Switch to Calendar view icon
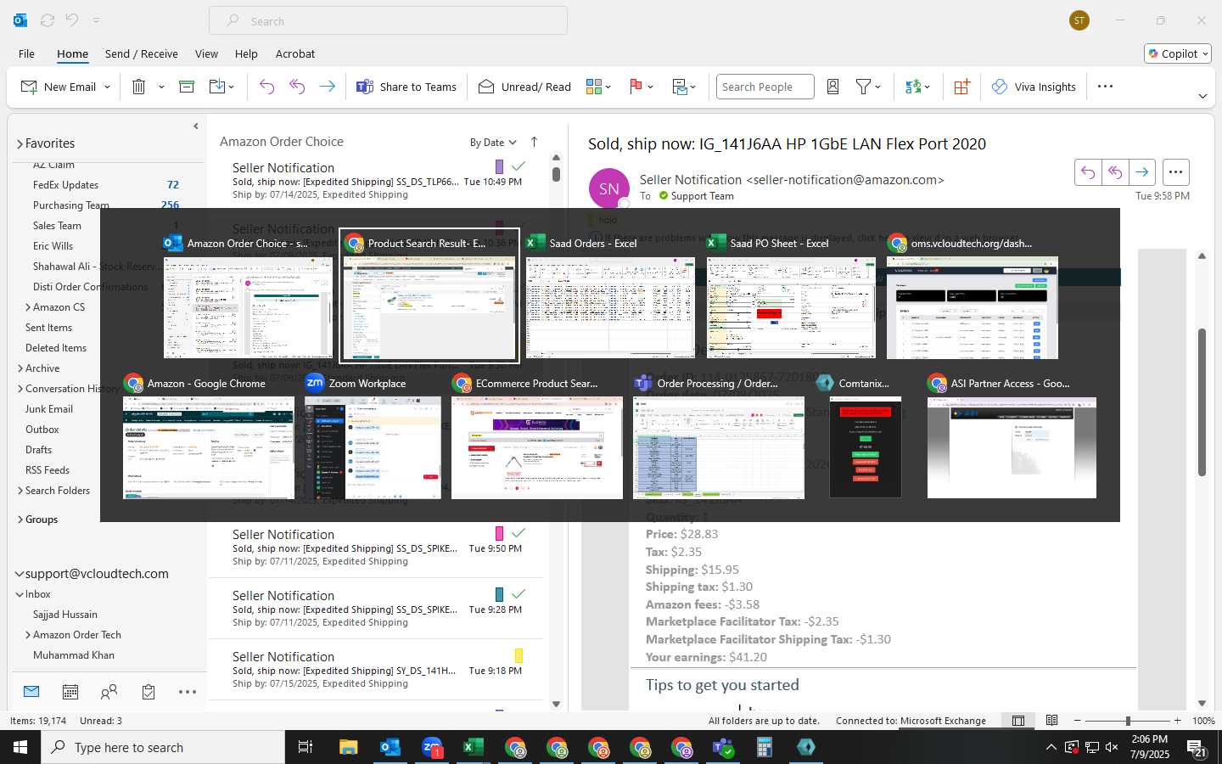The height and width of the screenshot is (764, 1222). pyautogui.click(x=70, y=692)
